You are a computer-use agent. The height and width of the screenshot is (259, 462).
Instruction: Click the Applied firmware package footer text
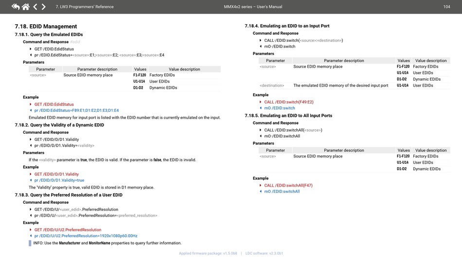[x=208, y=253]
